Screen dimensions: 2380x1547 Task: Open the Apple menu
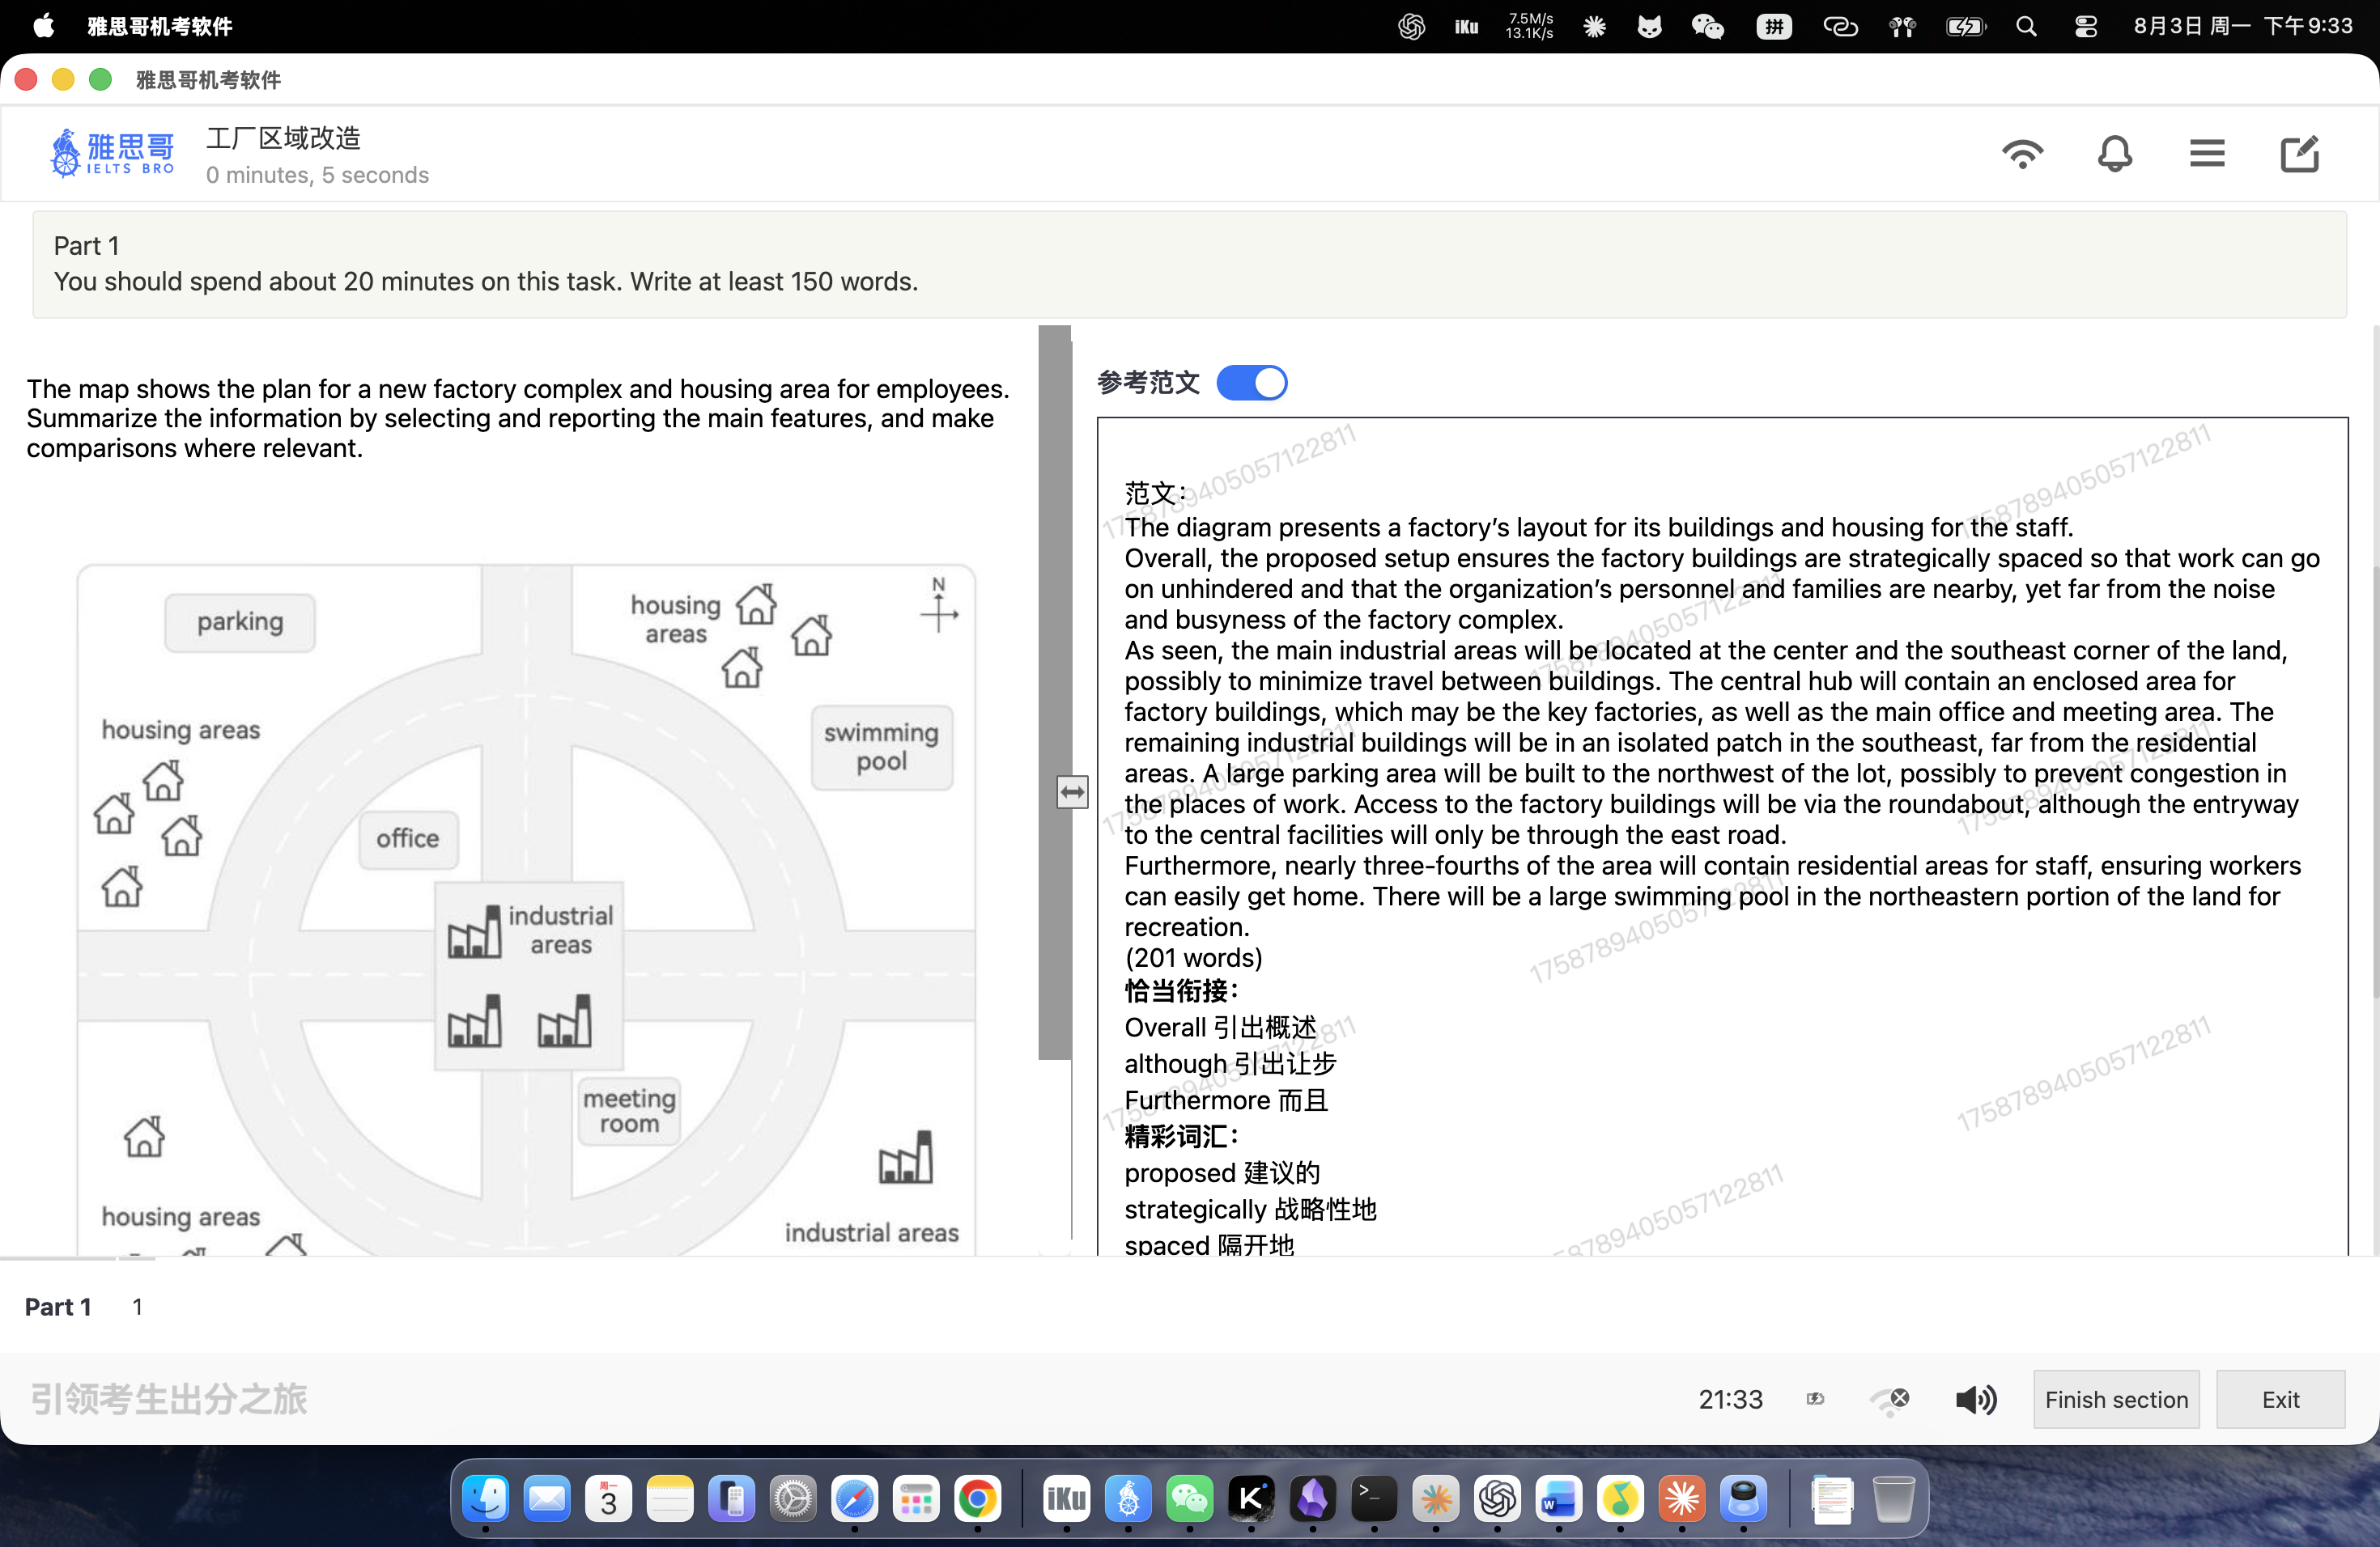[x=44, y=26]
